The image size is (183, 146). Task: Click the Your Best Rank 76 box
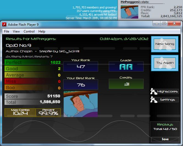[x=81, y=85]
